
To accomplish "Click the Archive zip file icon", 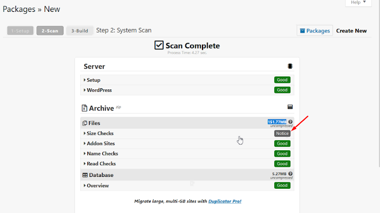I will click(84, 108).
